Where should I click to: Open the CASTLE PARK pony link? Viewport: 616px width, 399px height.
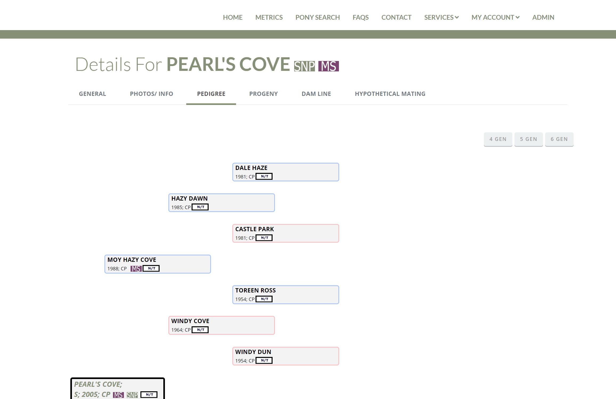[x=254, y=229]
